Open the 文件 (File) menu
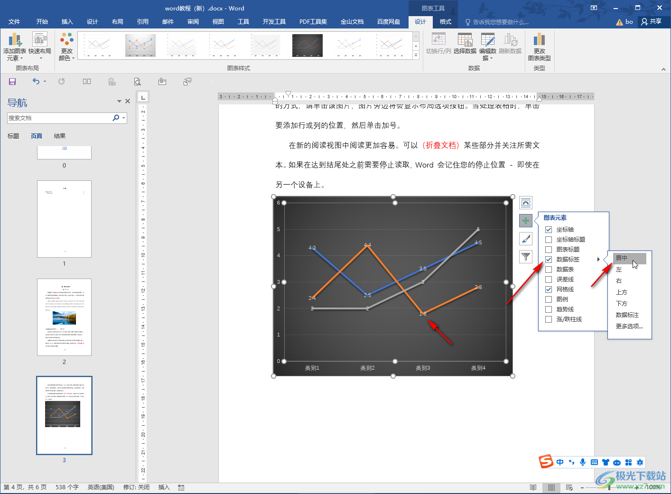671x494 pixels. tap(14, 22)
